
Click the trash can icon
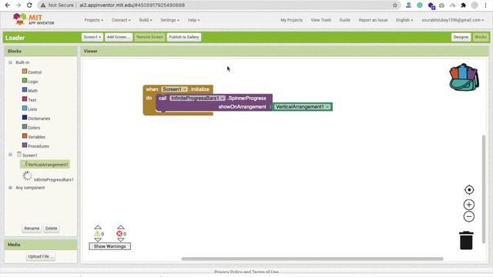pos(466,240)
